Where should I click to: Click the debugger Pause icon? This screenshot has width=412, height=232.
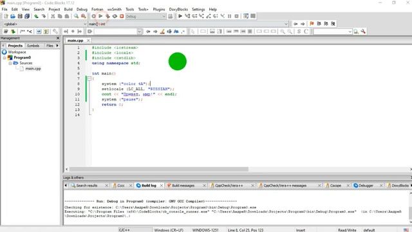[x=230, y=16]
